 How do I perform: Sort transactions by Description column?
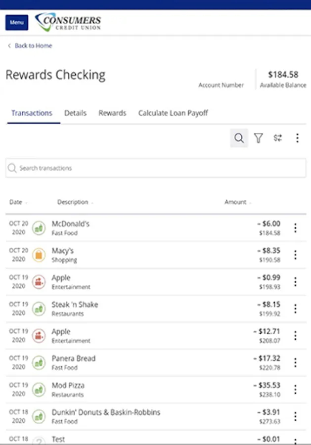click(x=74, y=202)
